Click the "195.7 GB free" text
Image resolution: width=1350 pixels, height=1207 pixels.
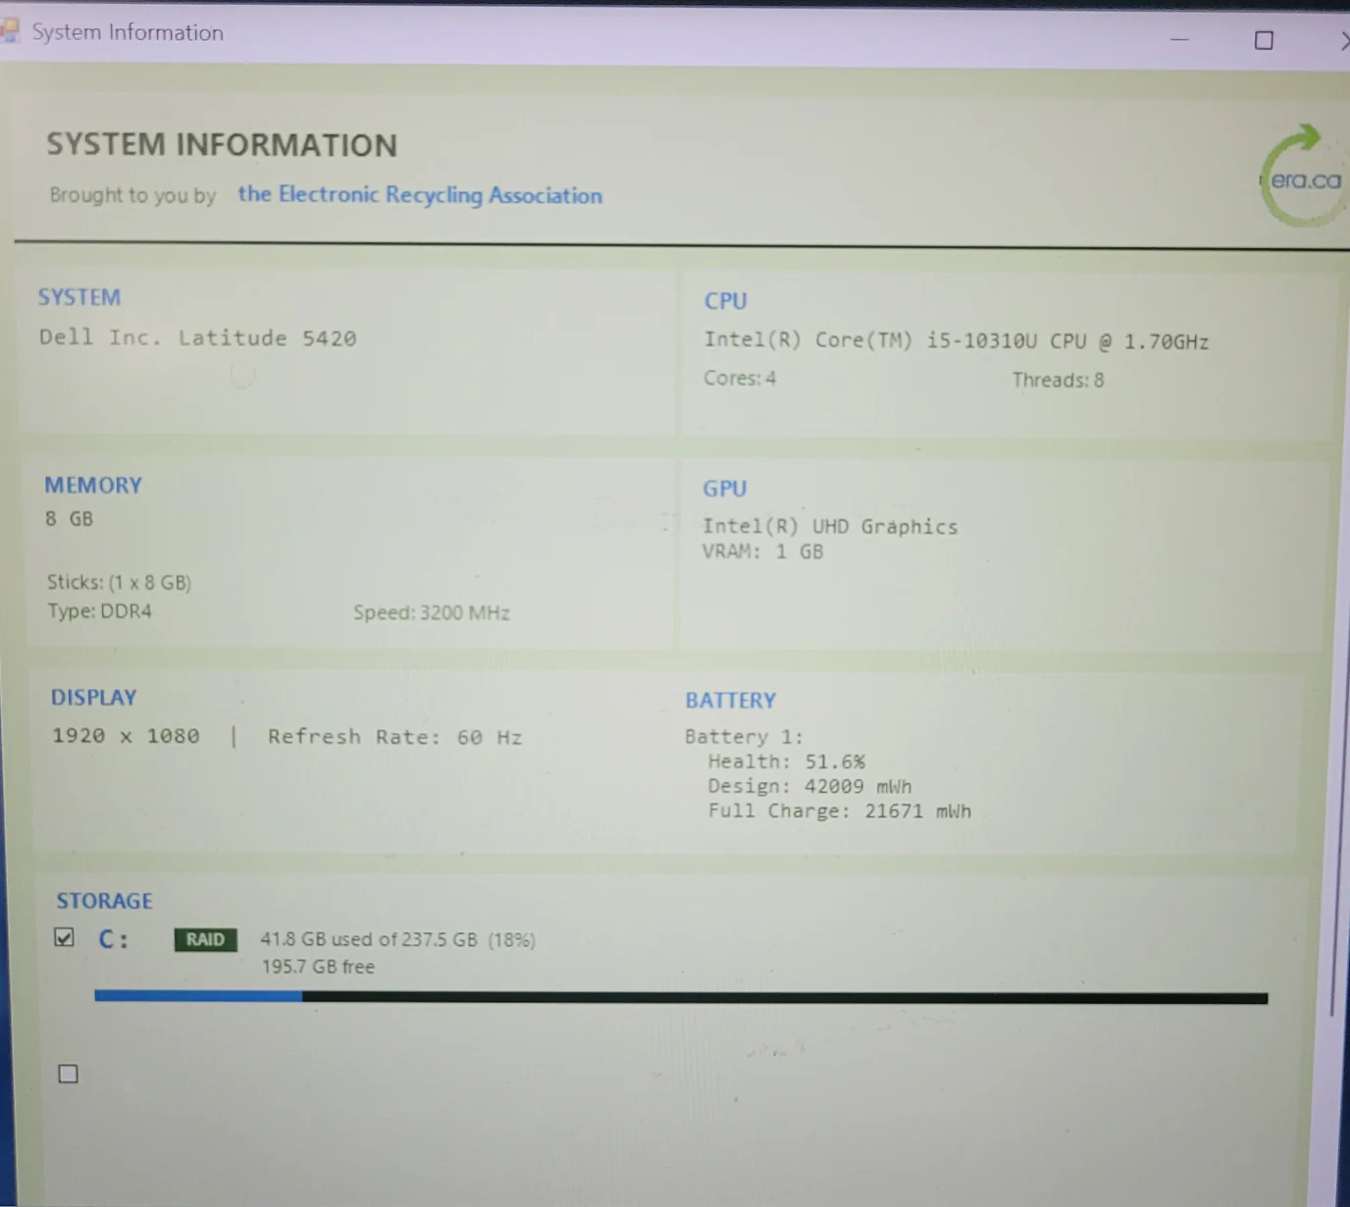tap(318, 967)
